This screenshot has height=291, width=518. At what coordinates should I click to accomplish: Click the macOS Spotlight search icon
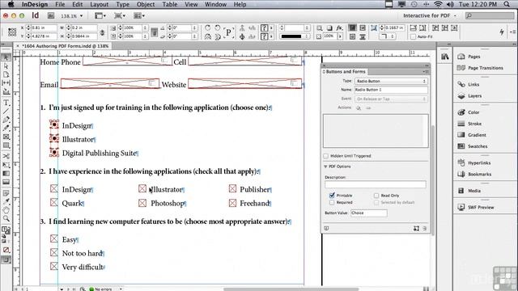pos(507,4)
